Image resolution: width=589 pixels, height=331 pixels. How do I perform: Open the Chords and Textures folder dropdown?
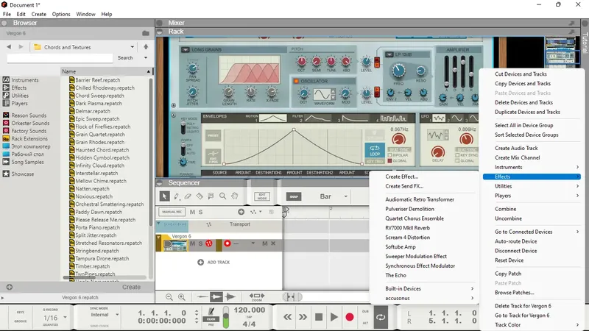point(133,47)
